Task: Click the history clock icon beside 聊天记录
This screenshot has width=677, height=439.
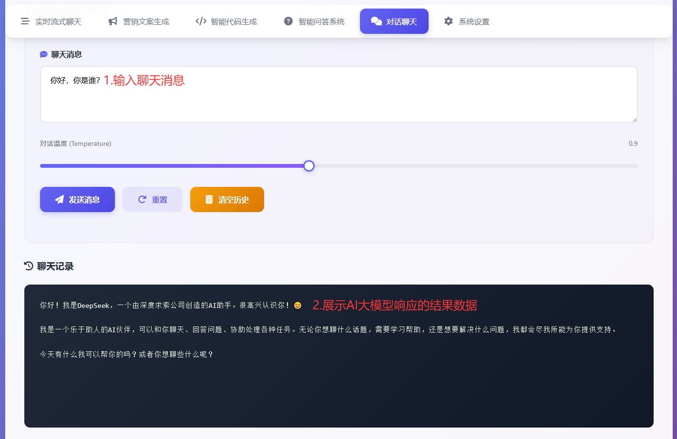Action: [x=29, y=266]
